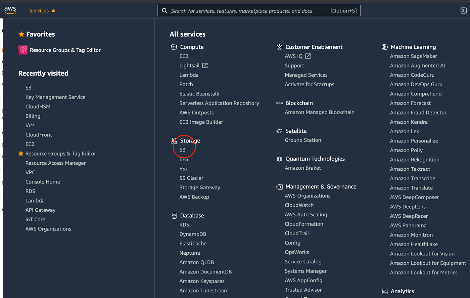470x298 pixels.
Task: Open EC2 Image Builder
Action: (201, 122)
